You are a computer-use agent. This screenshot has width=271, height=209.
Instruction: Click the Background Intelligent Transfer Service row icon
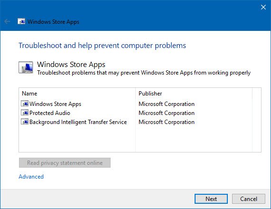25,122
